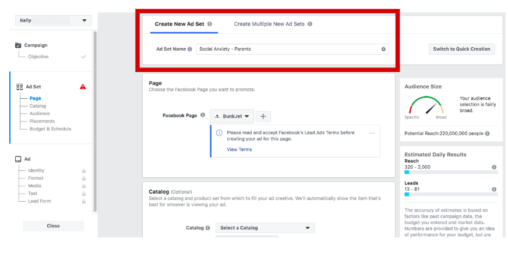This screenshot has height=257, width=508.
Task: Click the info icon next to Facebook Page label
Action: click(203, 116)
